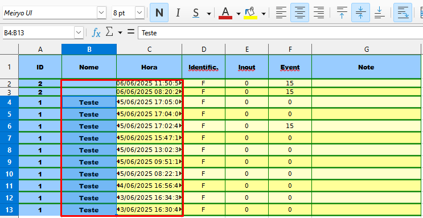423x218 pixels.
Task: Select Event value 15 in row 6
Action: click(290, 126)
